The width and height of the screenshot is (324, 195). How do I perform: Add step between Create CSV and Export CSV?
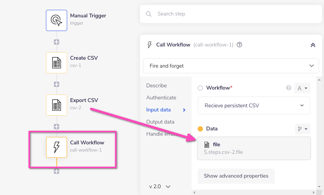[57, 84]
